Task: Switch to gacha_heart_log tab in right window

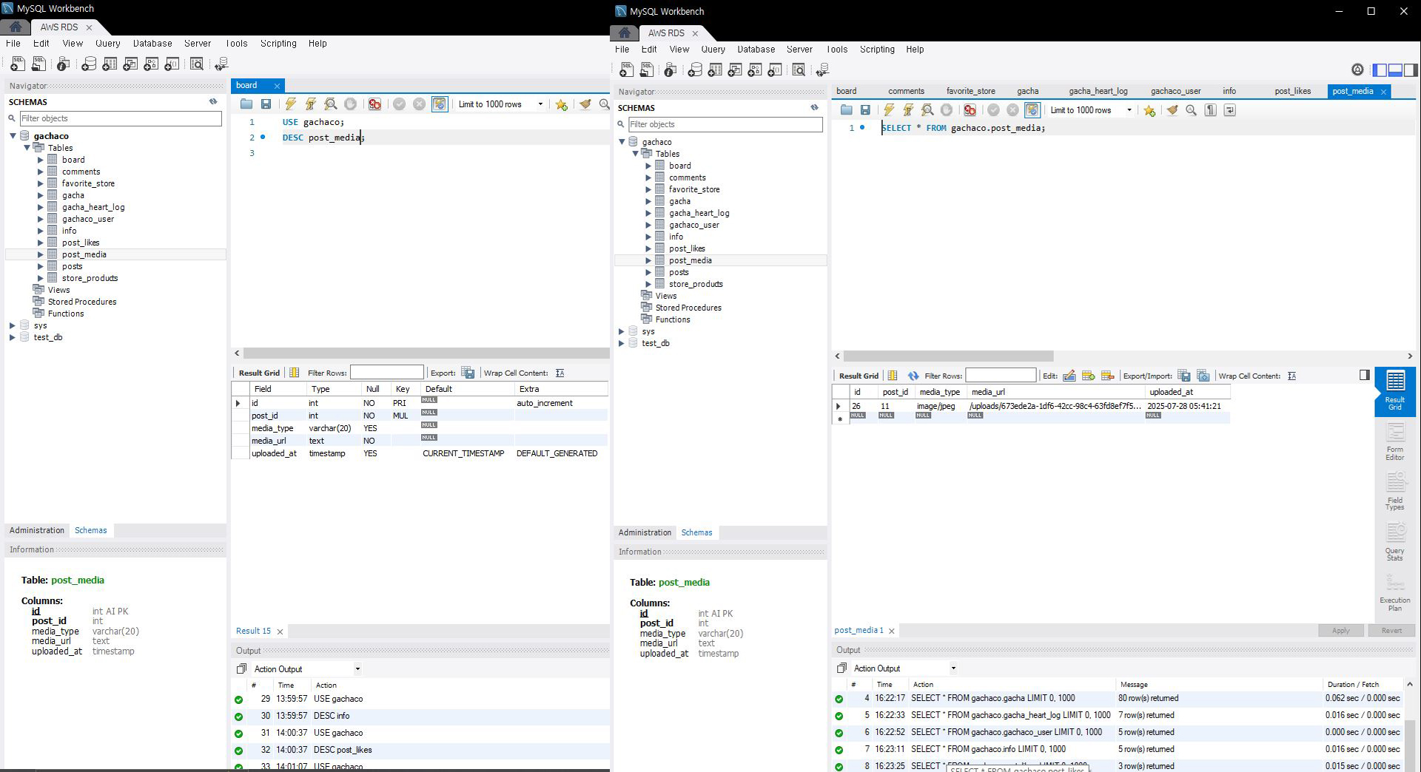Action: pos(1098,91)
